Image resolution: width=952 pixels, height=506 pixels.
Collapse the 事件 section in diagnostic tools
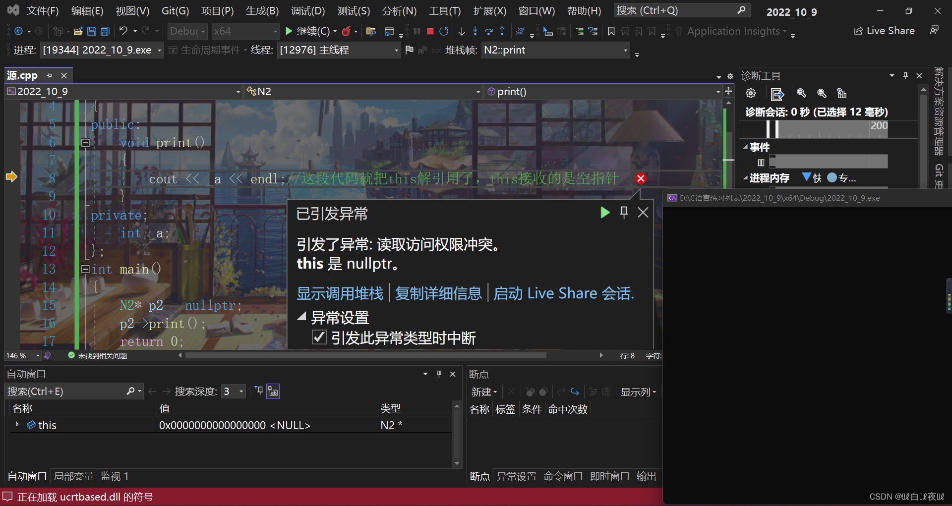point(745,147)
